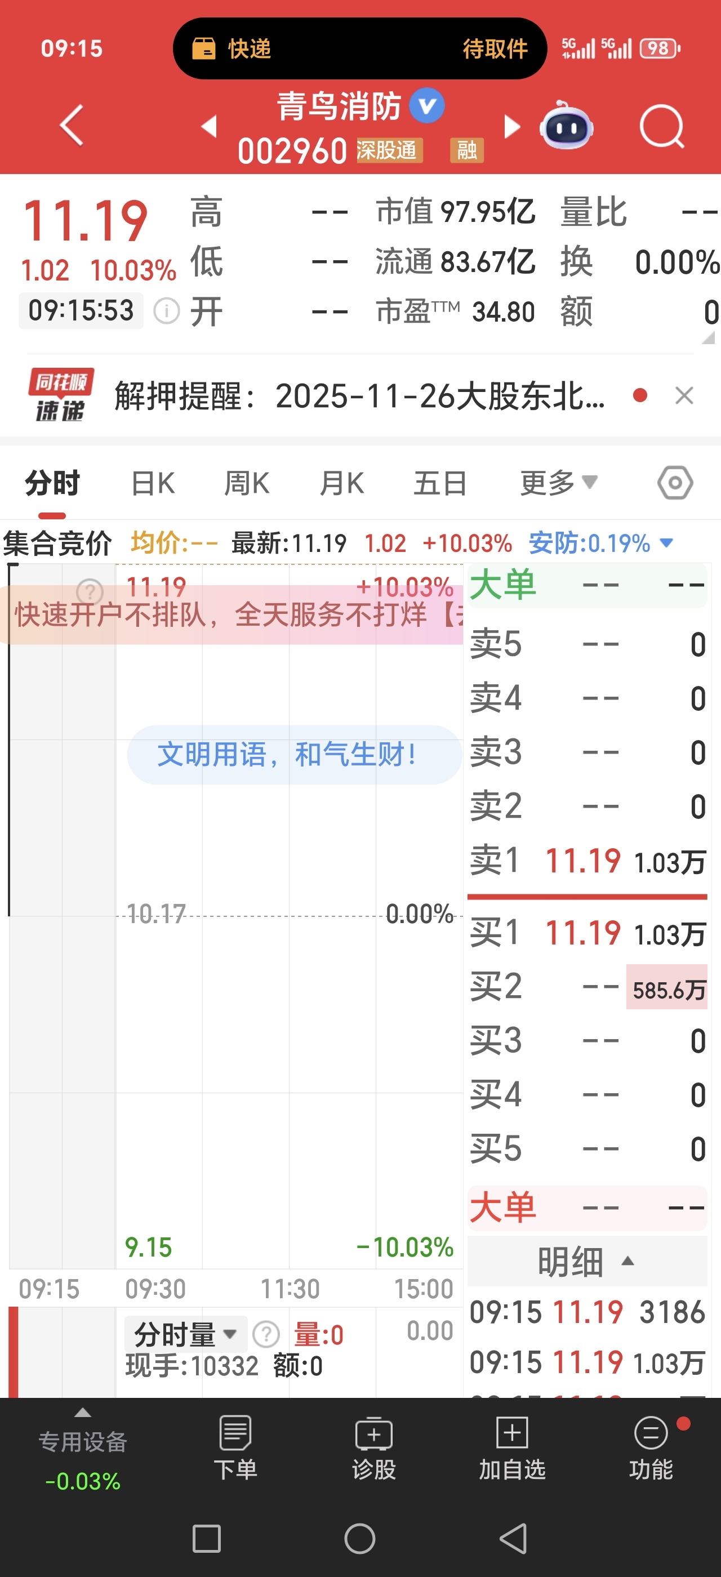Tap 卖1 order row at 11.19
The height and width of the screenshot is (1577, 721).
click(587, 861)
